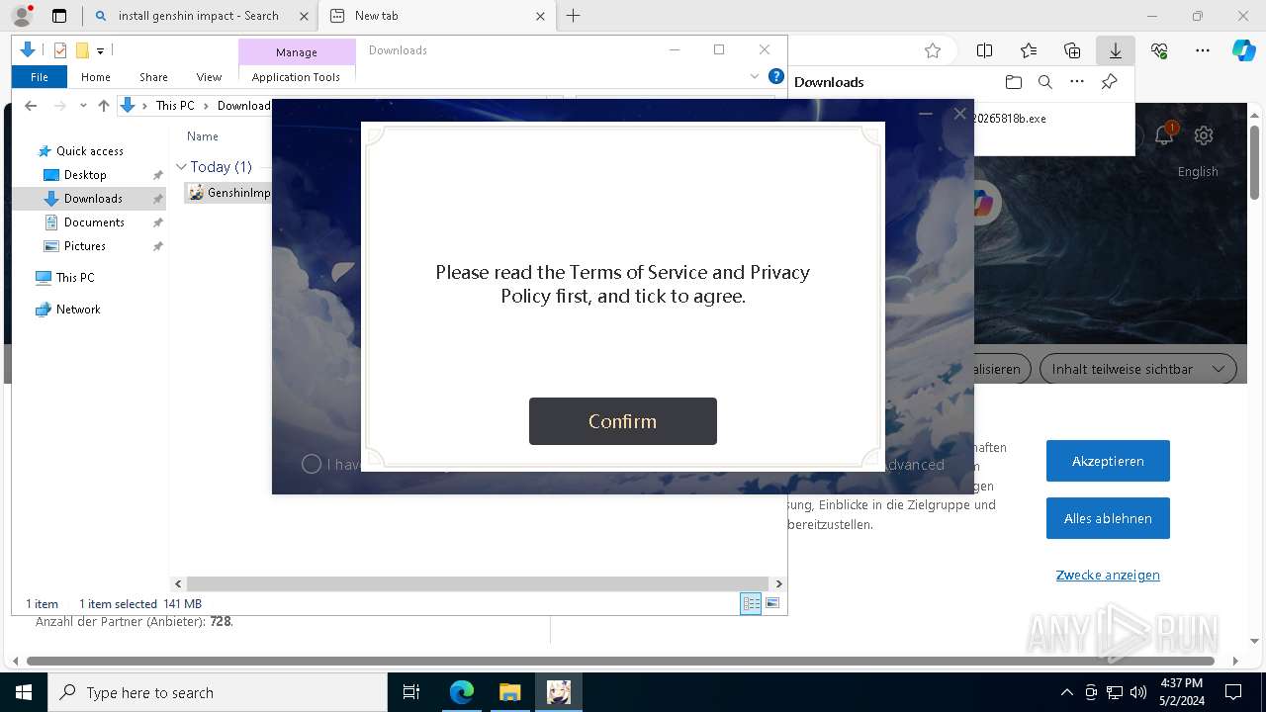Open the Application Tools ribbon tab
This screenshot has width=1266, height=712.
point(296,77)
